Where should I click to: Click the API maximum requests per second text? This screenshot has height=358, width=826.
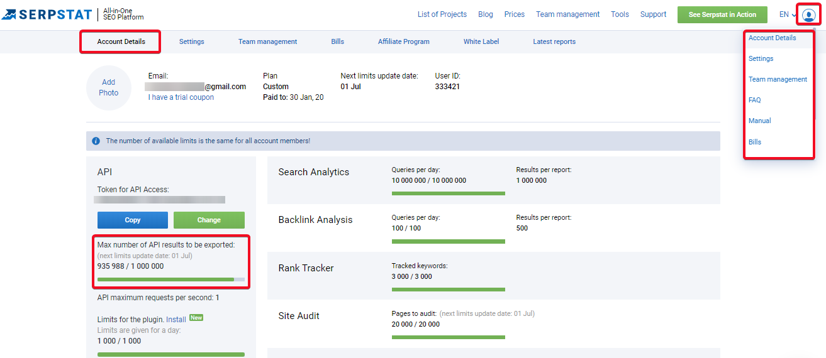coord(158,298)
